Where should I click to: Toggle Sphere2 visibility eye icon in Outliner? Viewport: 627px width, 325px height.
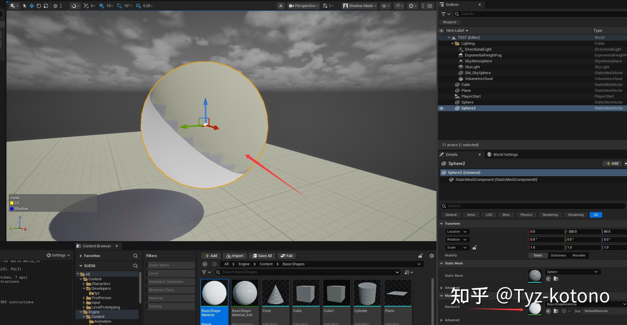[x=441, y=108]
